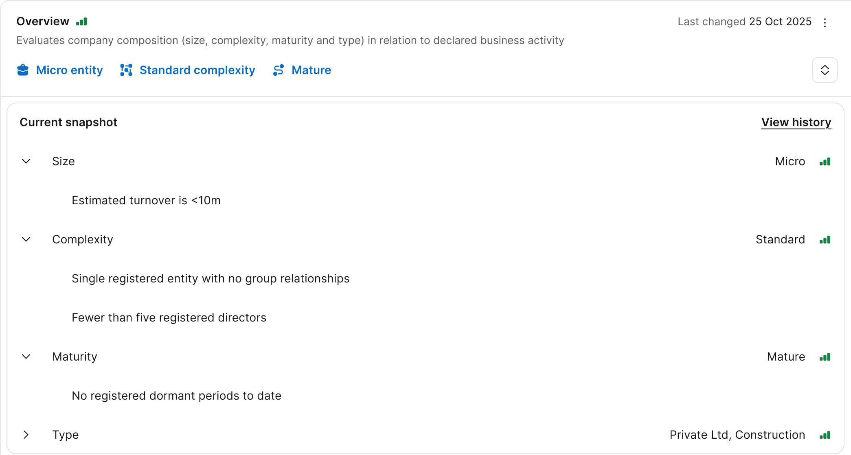The height and width of the screenshot is (455, 851).
Task: Click the Micro entity label
Action: (70, 70)
